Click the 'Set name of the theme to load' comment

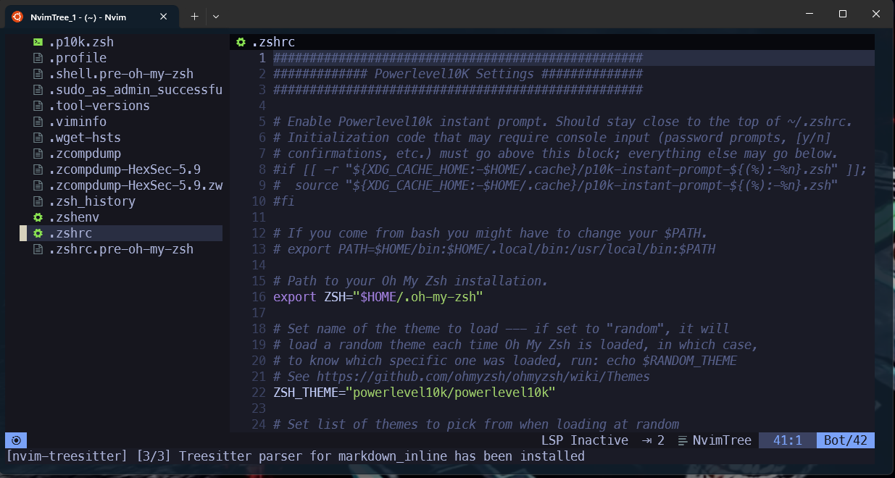pos(501,329)
